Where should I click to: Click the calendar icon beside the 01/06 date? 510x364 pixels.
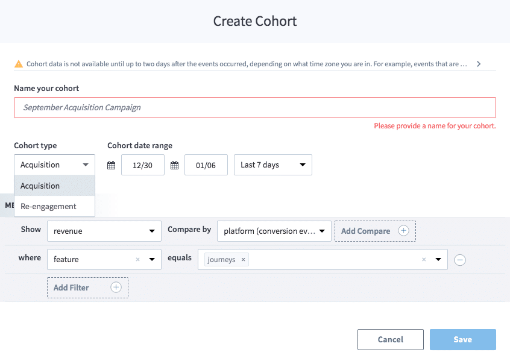pos(174,165)
